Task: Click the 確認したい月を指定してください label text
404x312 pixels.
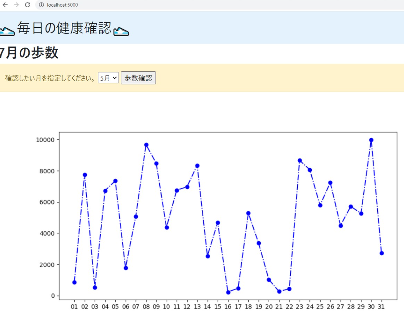Action: click(51, 78)
